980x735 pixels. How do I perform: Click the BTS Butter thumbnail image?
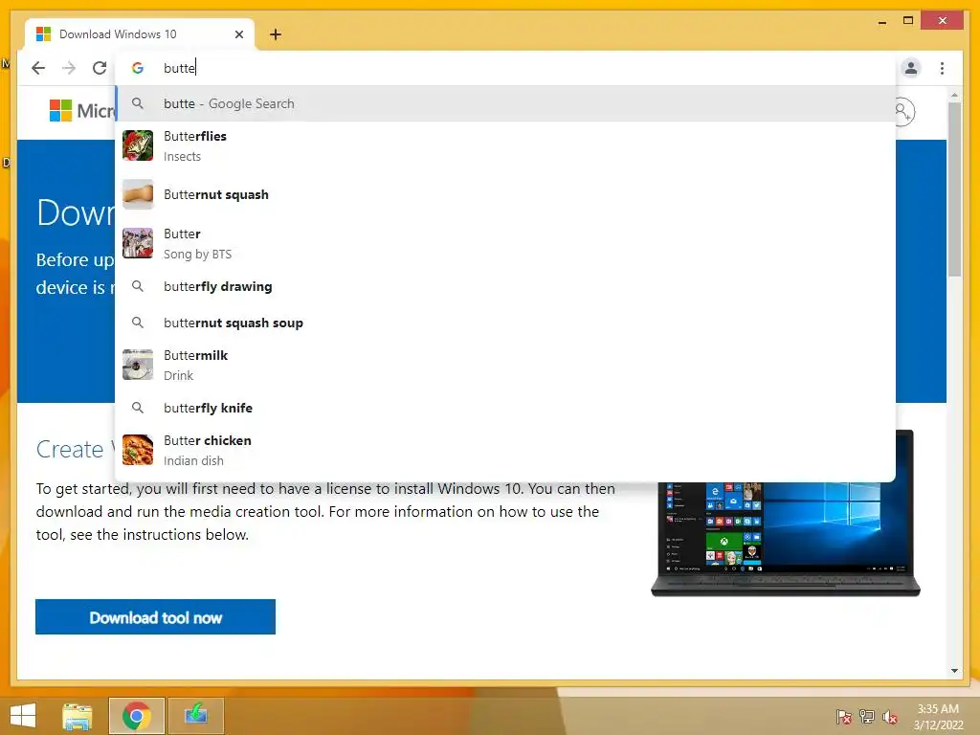[138, 243]
